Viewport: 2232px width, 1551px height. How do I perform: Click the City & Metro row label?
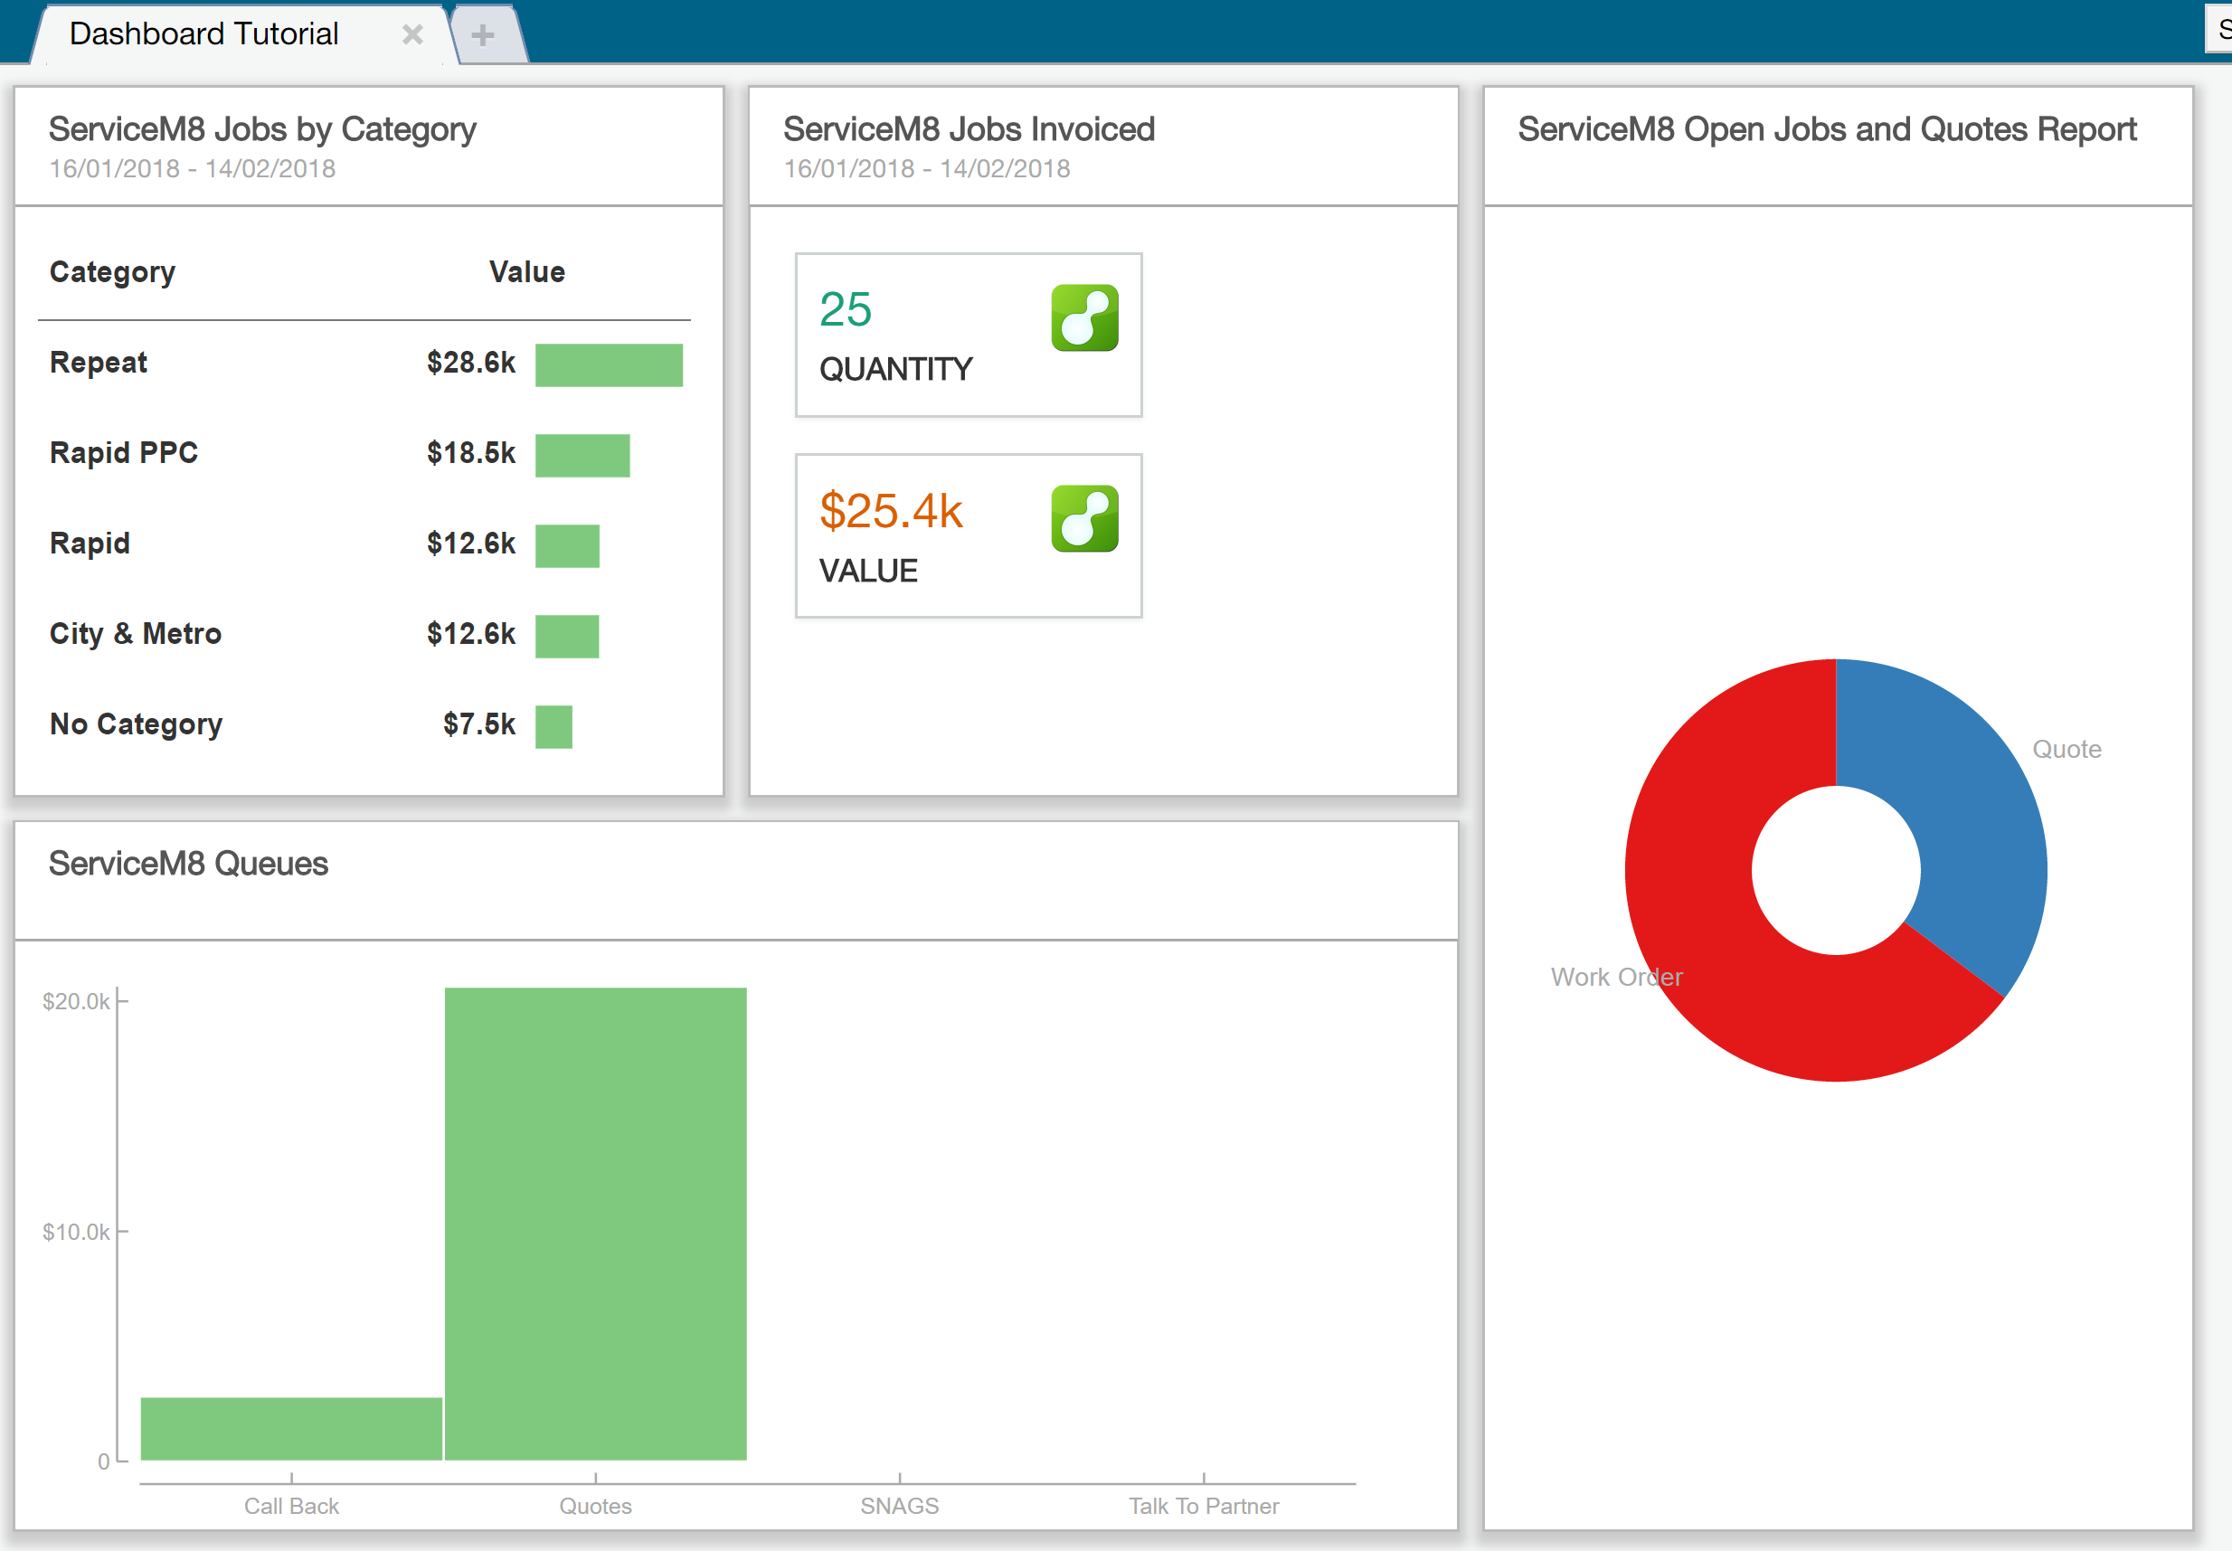coord(135,634)
